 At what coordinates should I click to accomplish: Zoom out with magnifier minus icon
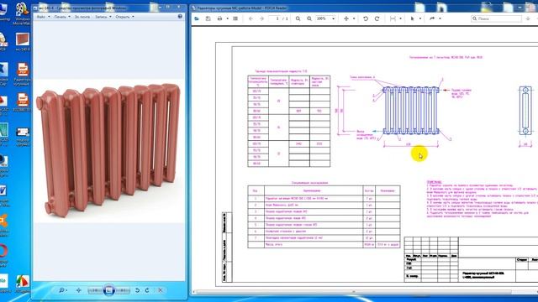pyautogui.click(x=309, y=18)
